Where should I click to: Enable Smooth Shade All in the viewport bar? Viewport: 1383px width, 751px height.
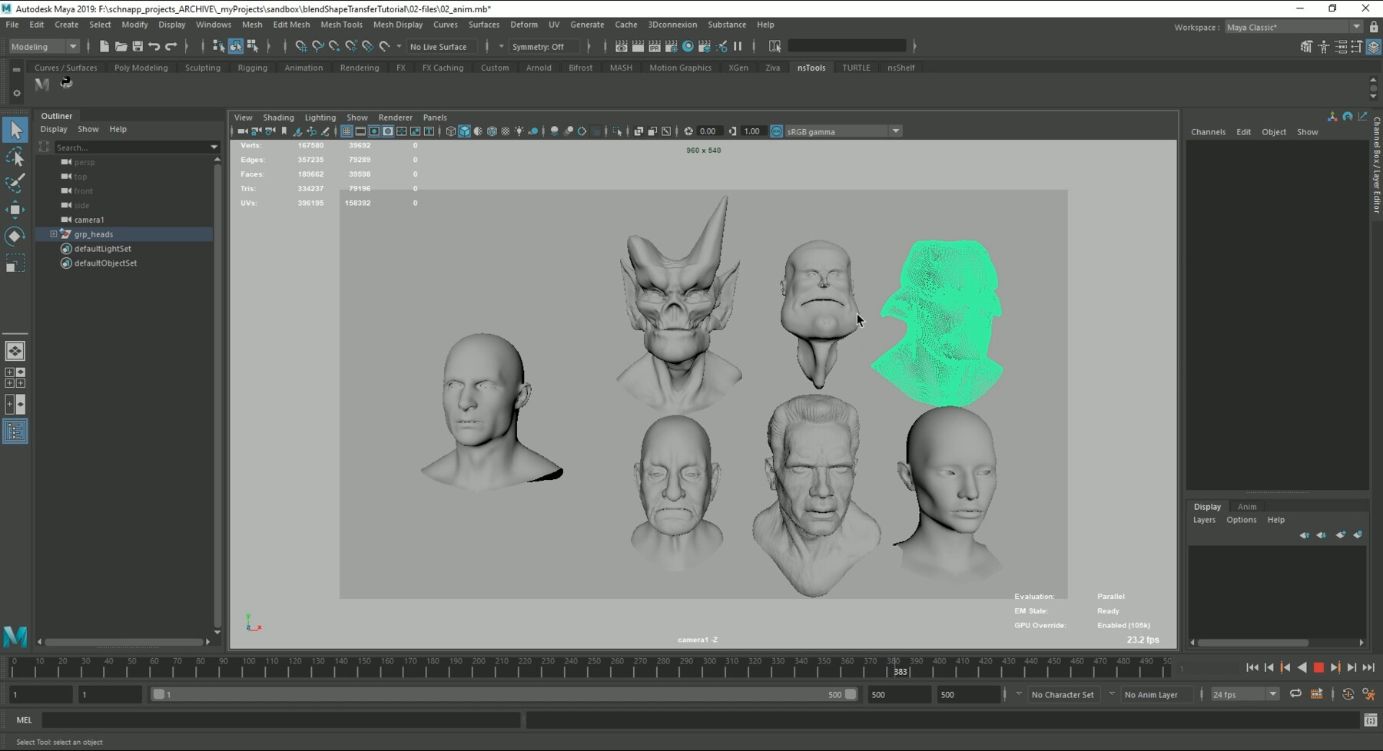click(463, 131)
